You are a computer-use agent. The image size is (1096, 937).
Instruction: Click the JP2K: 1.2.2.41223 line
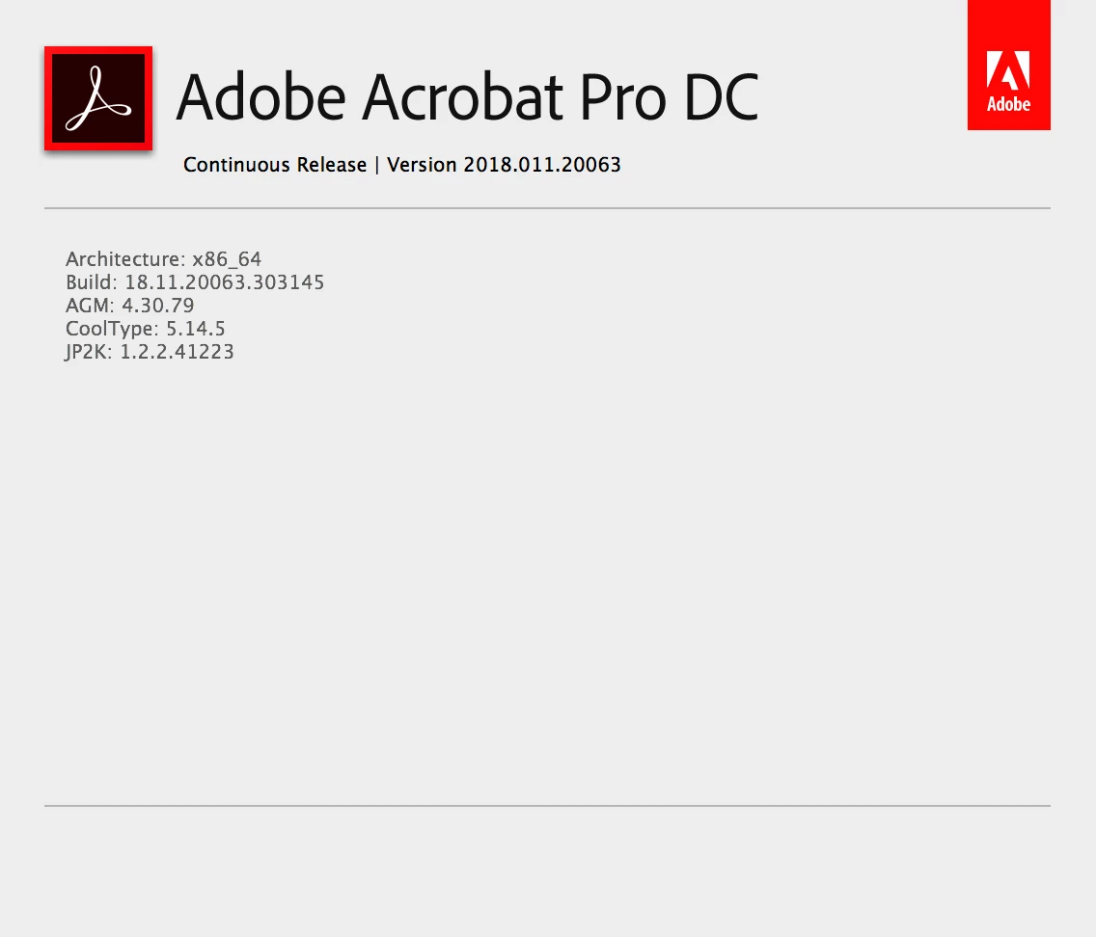[150, 352]
